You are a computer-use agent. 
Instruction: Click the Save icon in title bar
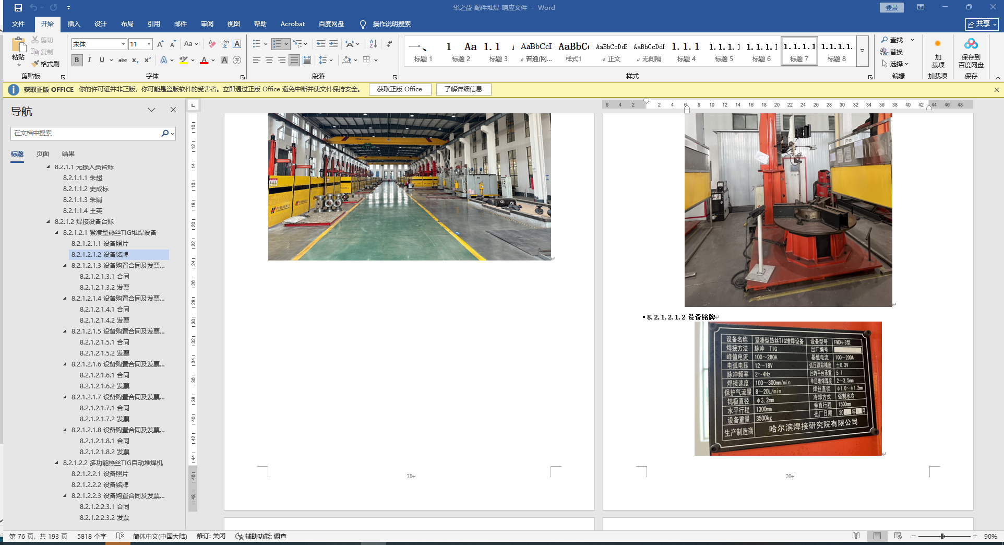tap(18, 8)
